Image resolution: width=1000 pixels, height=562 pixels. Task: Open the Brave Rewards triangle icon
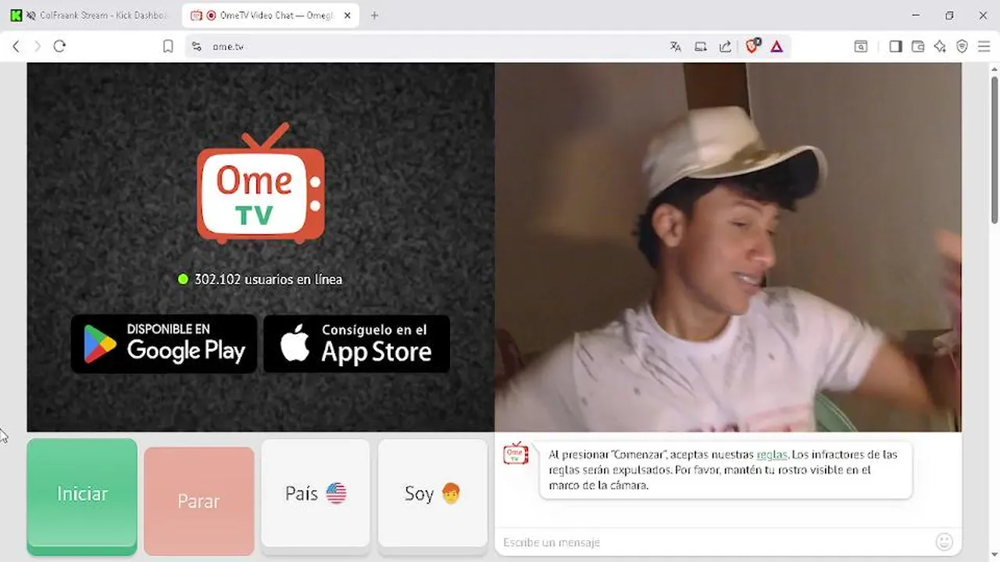coord(777,46)
